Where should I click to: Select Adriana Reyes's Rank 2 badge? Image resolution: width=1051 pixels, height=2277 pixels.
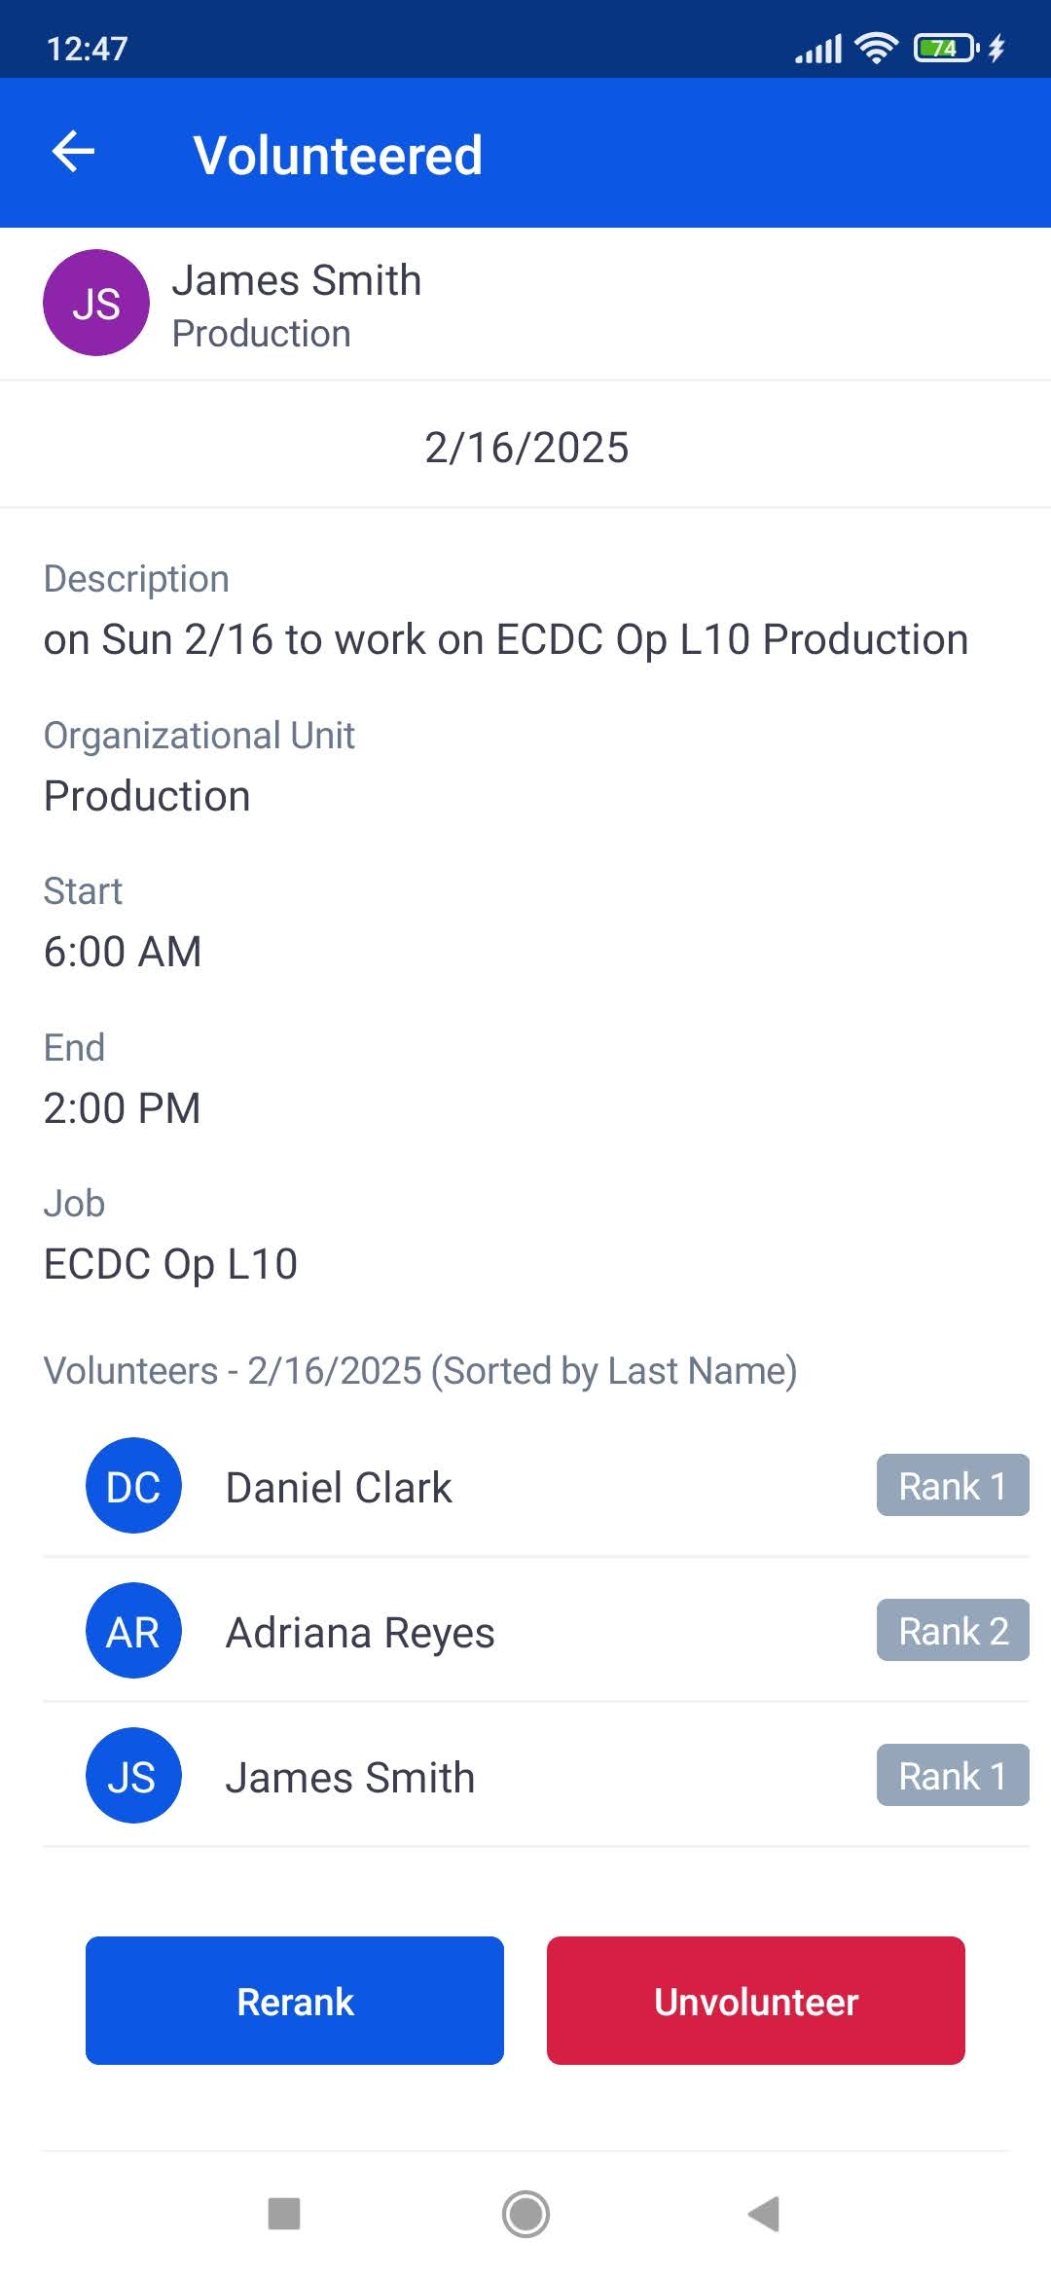[x=953, y=1630]
